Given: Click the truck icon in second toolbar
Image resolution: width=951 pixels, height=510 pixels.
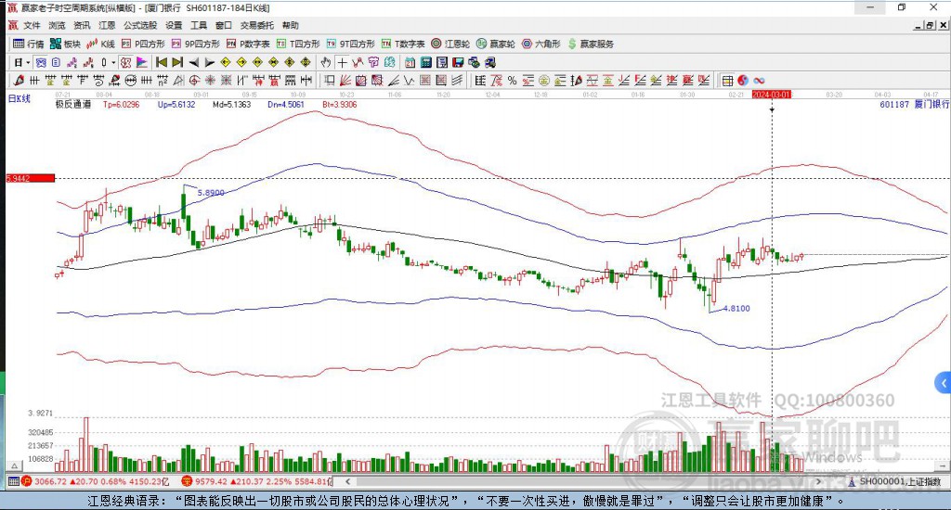Looking at the screenshot, I should [x=490, y=62].
